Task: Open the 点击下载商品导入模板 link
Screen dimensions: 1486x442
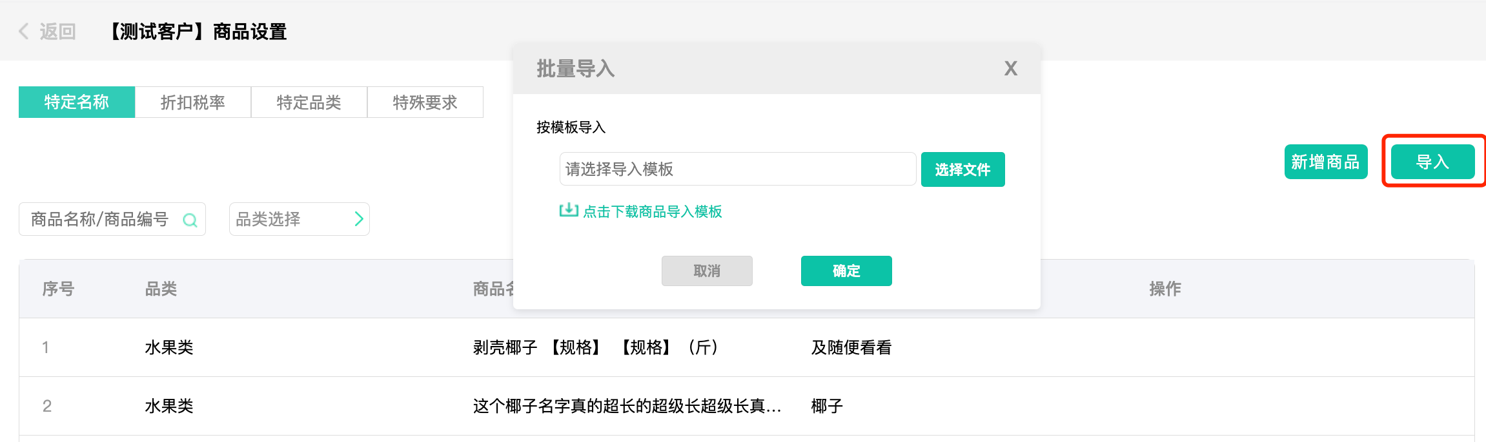Action: point(652,211)
